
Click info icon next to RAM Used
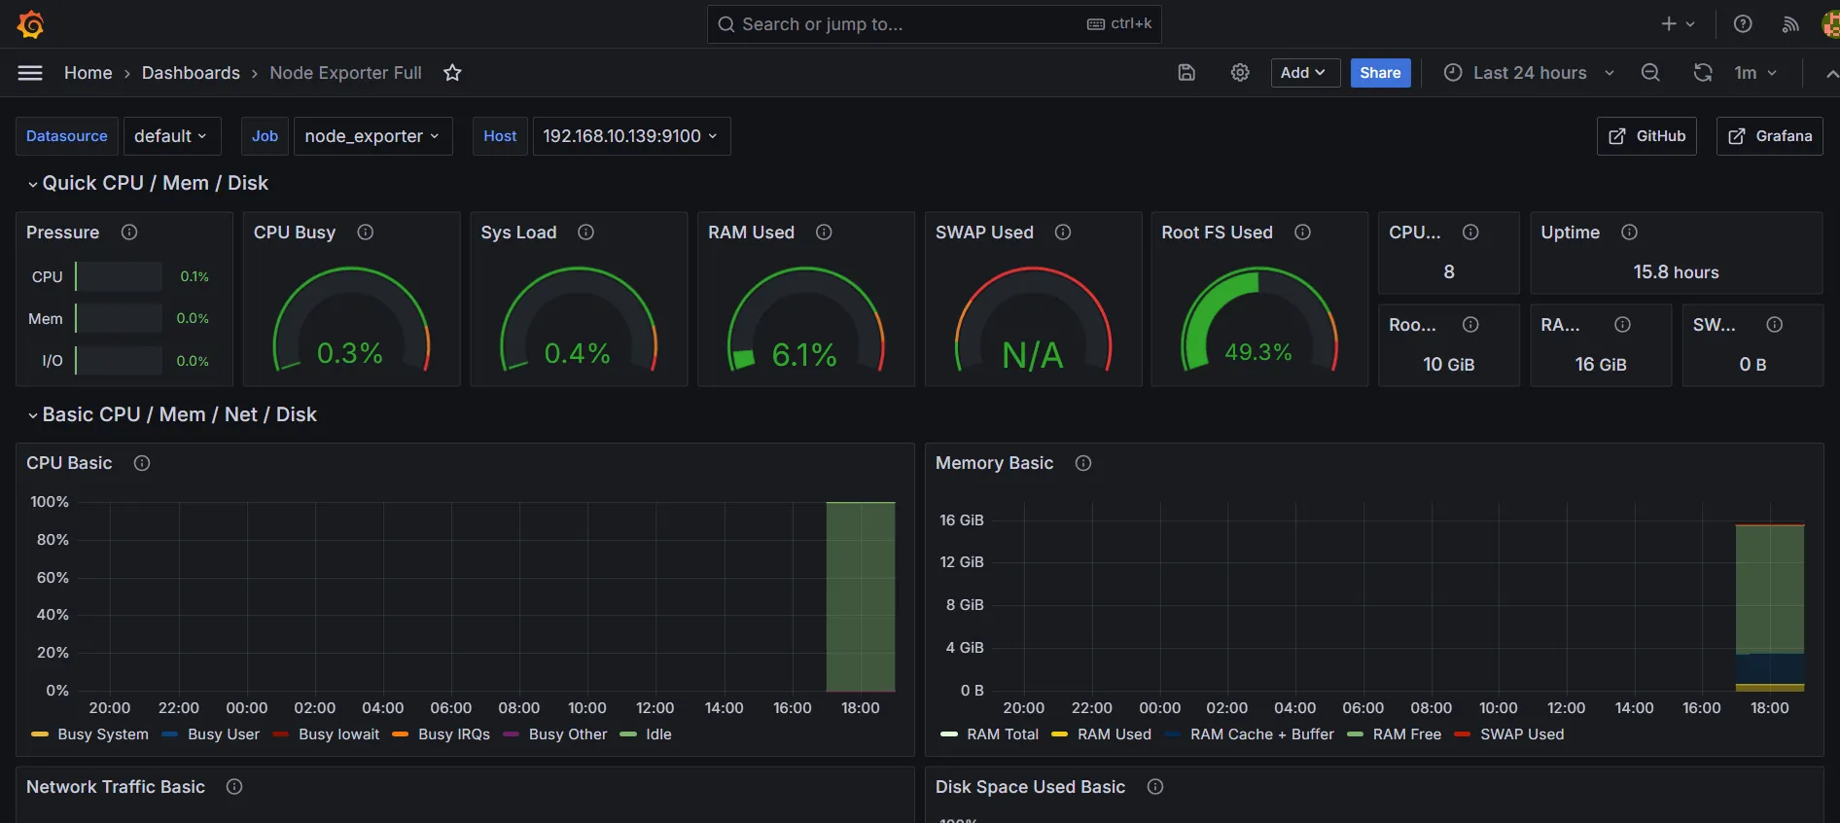coord(824,233)
